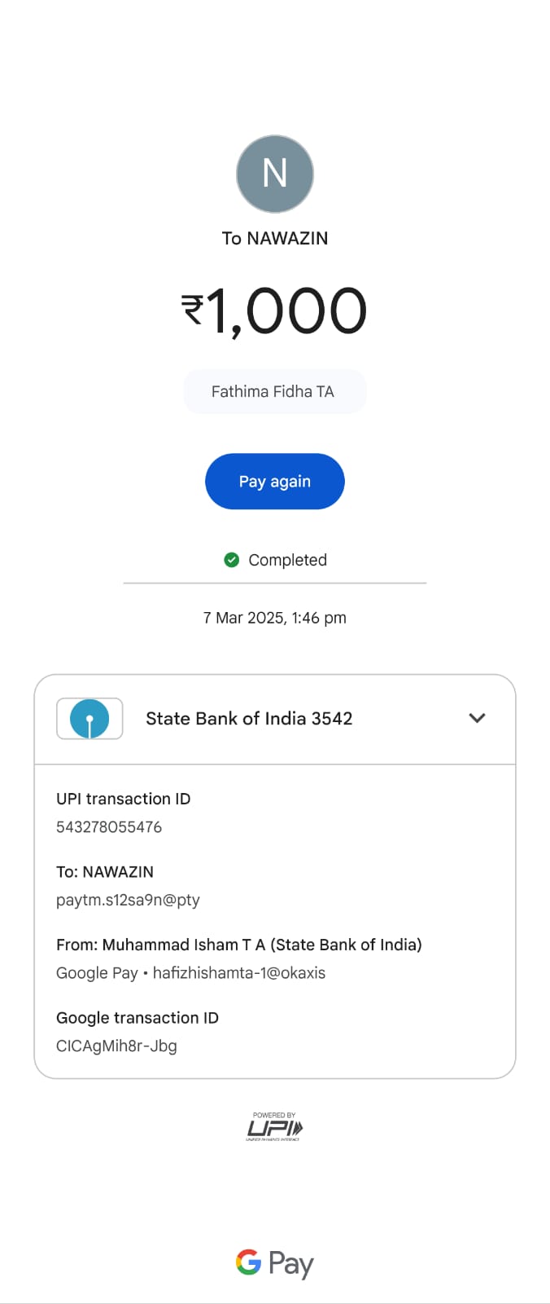This screenshot has width=550, height=1304.
Task: Click the green Completed checkmark icon
Action: tap(232, 560)
